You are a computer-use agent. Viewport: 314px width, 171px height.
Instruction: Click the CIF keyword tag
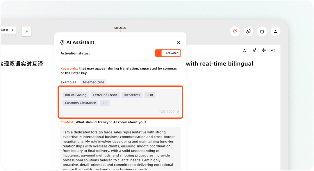(105, 103)
